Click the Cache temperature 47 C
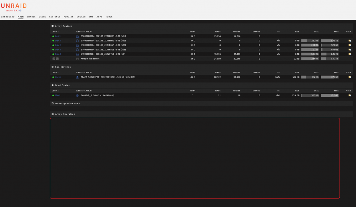Viewport: 356px width, 207px height. click(x=193, y=77)
